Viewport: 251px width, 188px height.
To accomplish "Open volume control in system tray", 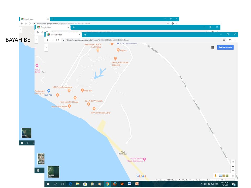I will 205,184.
